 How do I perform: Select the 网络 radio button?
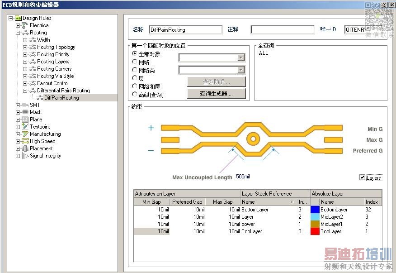click(x=135, y=62)
